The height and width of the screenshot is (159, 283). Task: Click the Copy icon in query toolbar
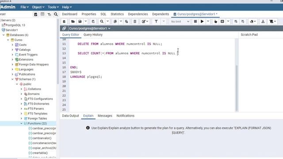coord(115,22)
